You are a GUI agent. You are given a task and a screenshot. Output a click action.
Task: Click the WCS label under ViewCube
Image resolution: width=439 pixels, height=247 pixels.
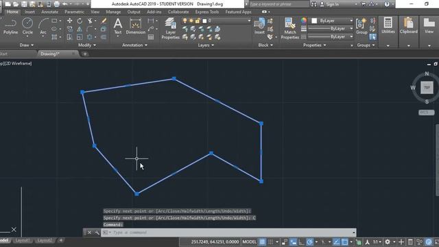[x=427, y=113]
